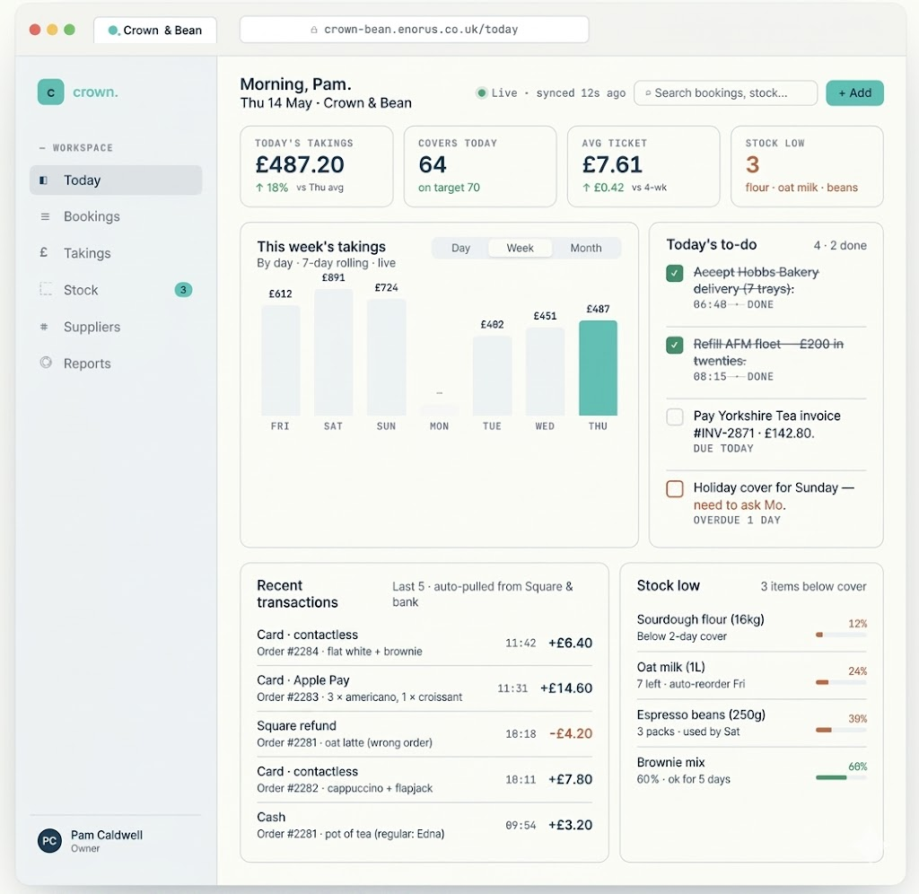This screenshot has width=919, height=894.
Task: Click the browser address bar
Action: (x=415, y=30)
